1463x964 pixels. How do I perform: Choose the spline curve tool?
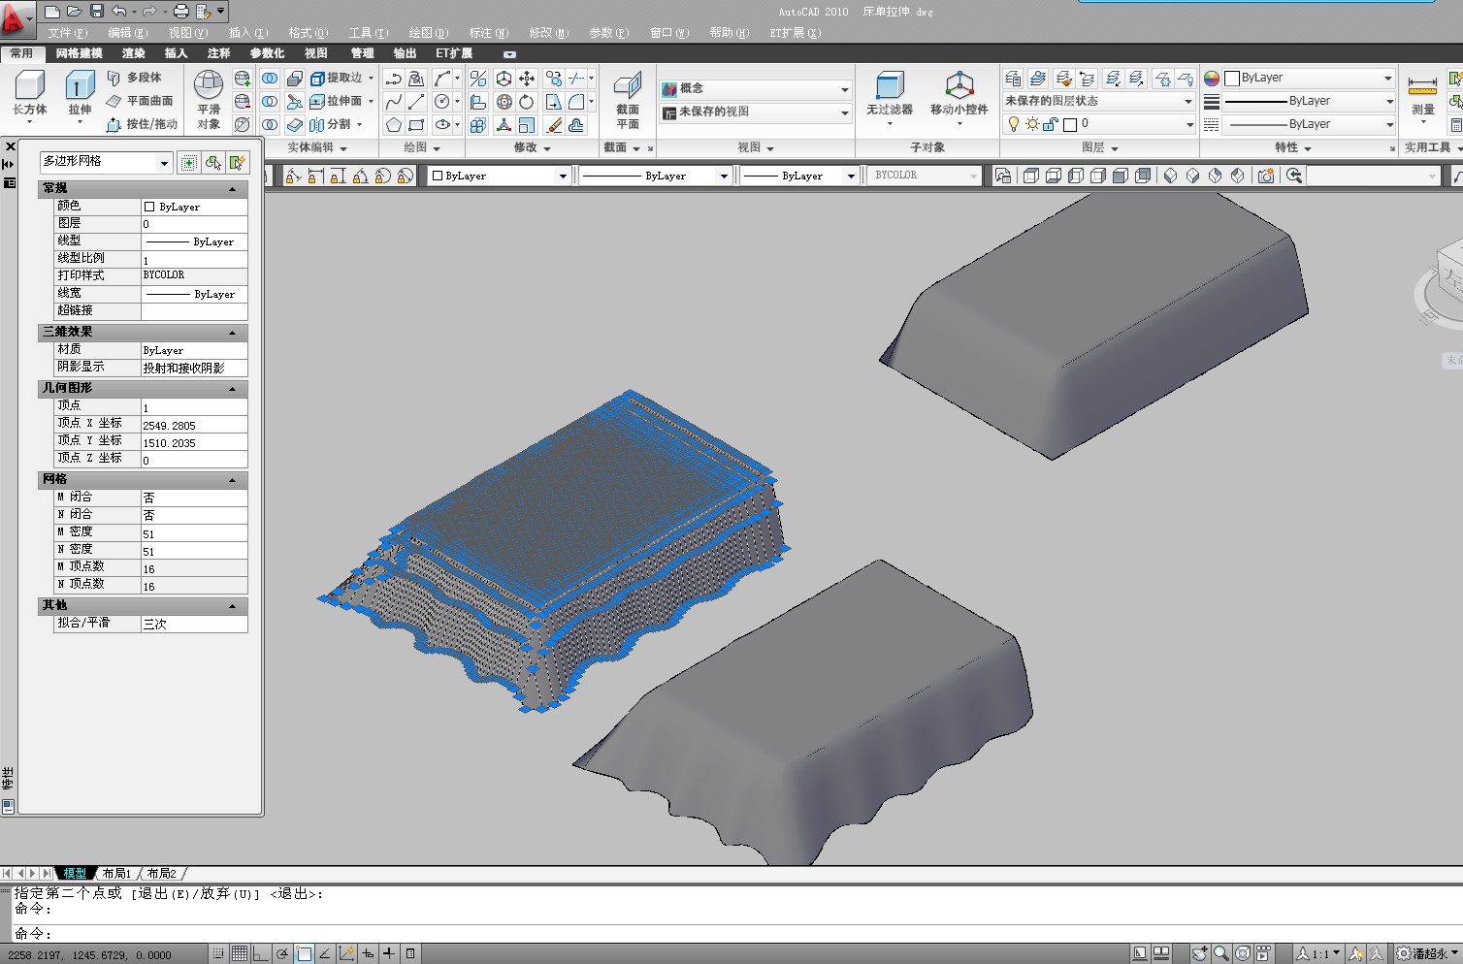pyautogui.click(x=393, y=102)
